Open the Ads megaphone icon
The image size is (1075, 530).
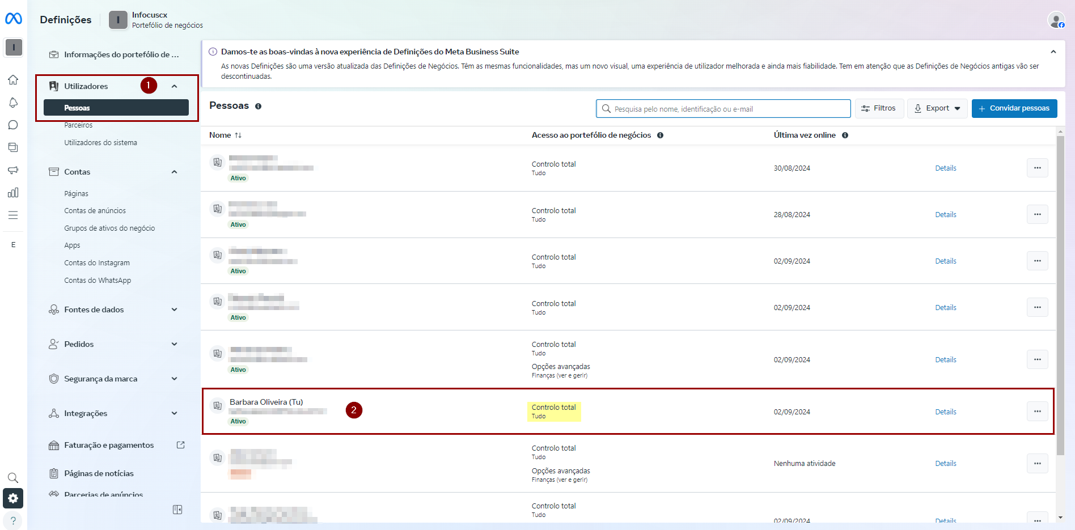(13, 170)
